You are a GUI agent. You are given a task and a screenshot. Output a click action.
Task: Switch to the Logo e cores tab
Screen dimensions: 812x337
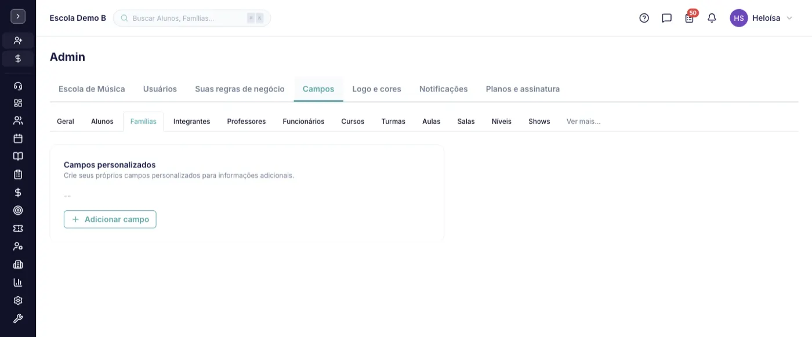[x=376, y=89]
